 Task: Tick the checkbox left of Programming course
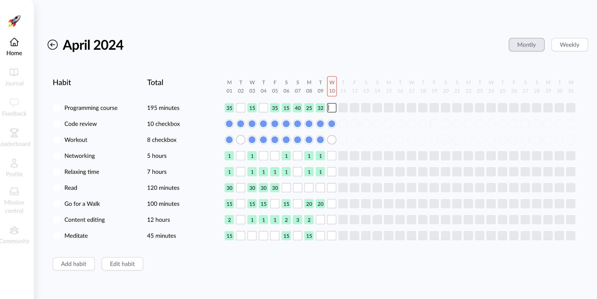[x=57, y=108]
